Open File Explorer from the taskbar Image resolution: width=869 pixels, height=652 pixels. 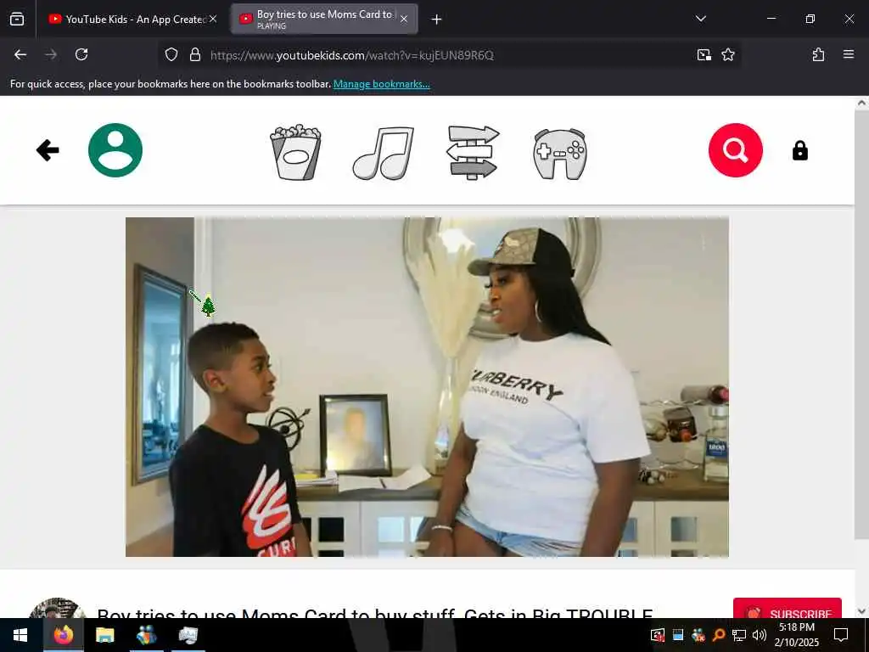(104, 635)
